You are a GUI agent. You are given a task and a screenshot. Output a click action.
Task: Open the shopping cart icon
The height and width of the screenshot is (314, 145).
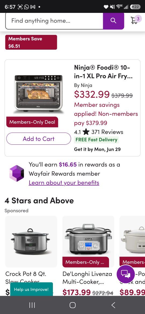[x=134, y=20]
